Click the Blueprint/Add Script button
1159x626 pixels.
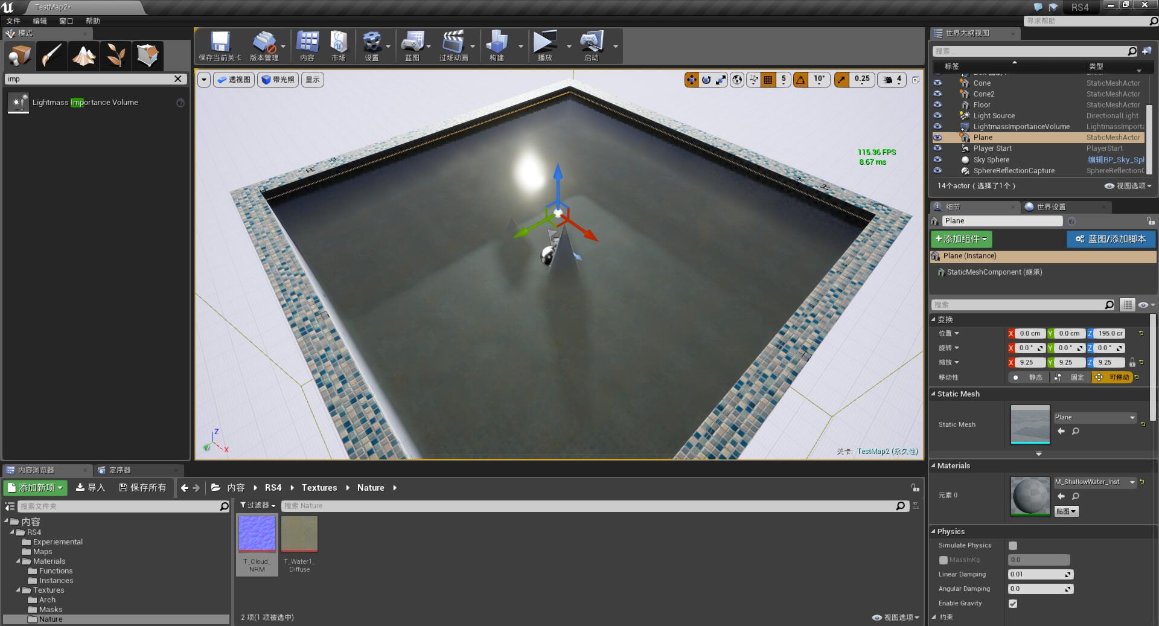point(1111,239)
